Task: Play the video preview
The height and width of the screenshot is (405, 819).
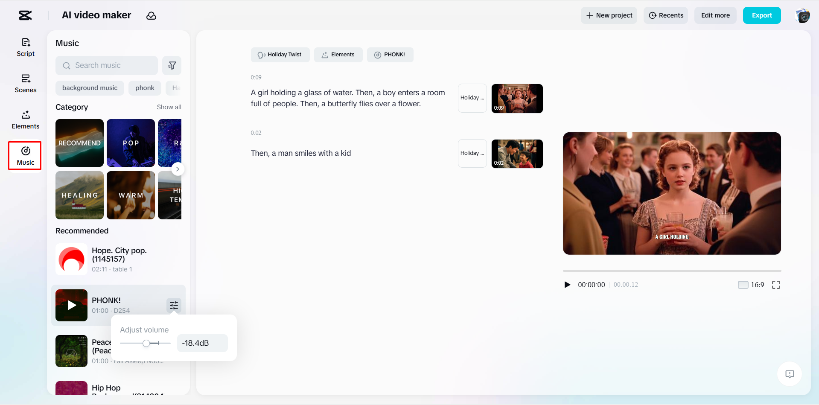Action: click(x=567, y=285)
